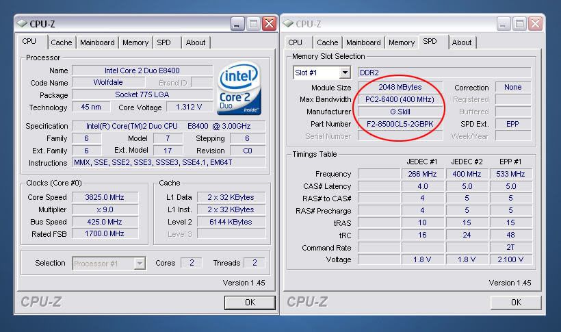Open the SPD tab in the left window

[x=164, y=42]
